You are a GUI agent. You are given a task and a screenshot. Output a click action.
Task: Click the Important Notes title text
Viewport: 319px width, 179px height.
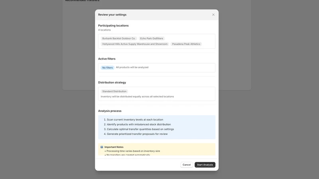tap(114, 147)
